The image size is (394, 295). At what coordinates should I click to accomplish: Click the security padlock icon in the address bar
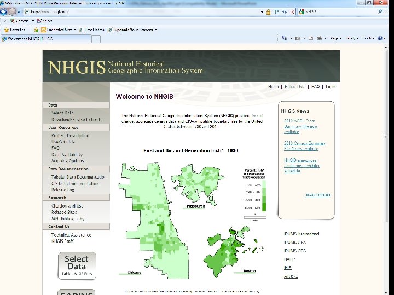(x=268, y=12)
